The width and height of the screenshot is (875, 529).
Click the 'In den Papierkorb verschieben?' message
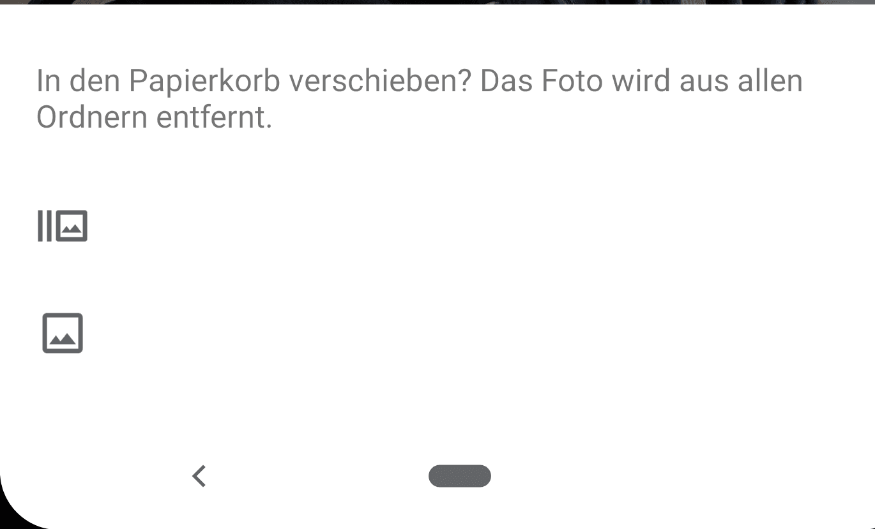pos(255,82)
